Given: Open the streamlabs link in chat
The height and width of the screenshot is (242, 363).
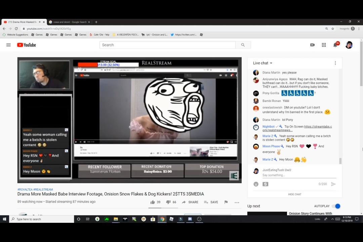Looking at the screenshot, I should coord(297,128).
